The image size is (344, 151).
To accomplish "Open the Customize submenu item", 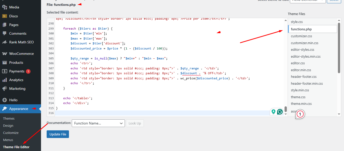I will pyautogui.click(x=11, y=133).
